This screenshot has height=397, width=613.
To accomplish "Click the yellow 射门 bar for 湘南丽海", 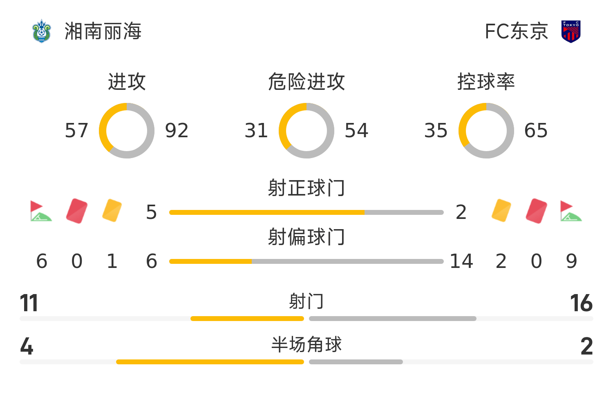I will 247,319.
